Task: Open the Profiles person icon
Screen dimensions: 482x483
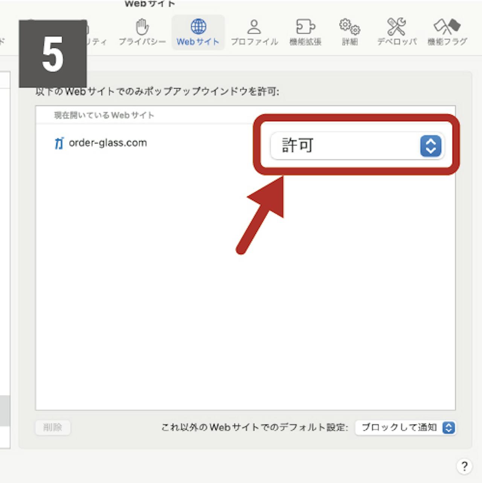Action: coord(254,26)
